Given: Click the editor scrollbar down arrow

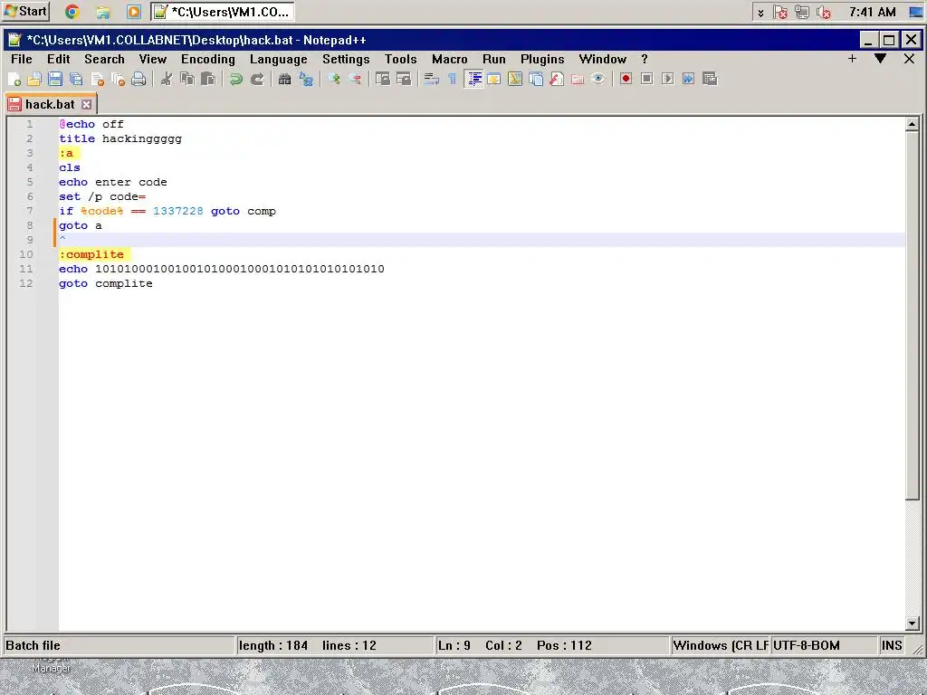Looking at the screenshot, I should (x=912, y=623).
